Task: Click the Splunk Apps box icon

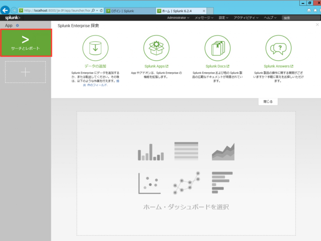Action: tap(156, 48)
